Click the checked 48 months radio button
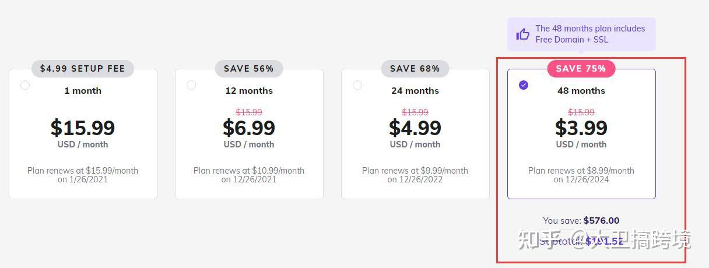 click(x=524, y=85)
